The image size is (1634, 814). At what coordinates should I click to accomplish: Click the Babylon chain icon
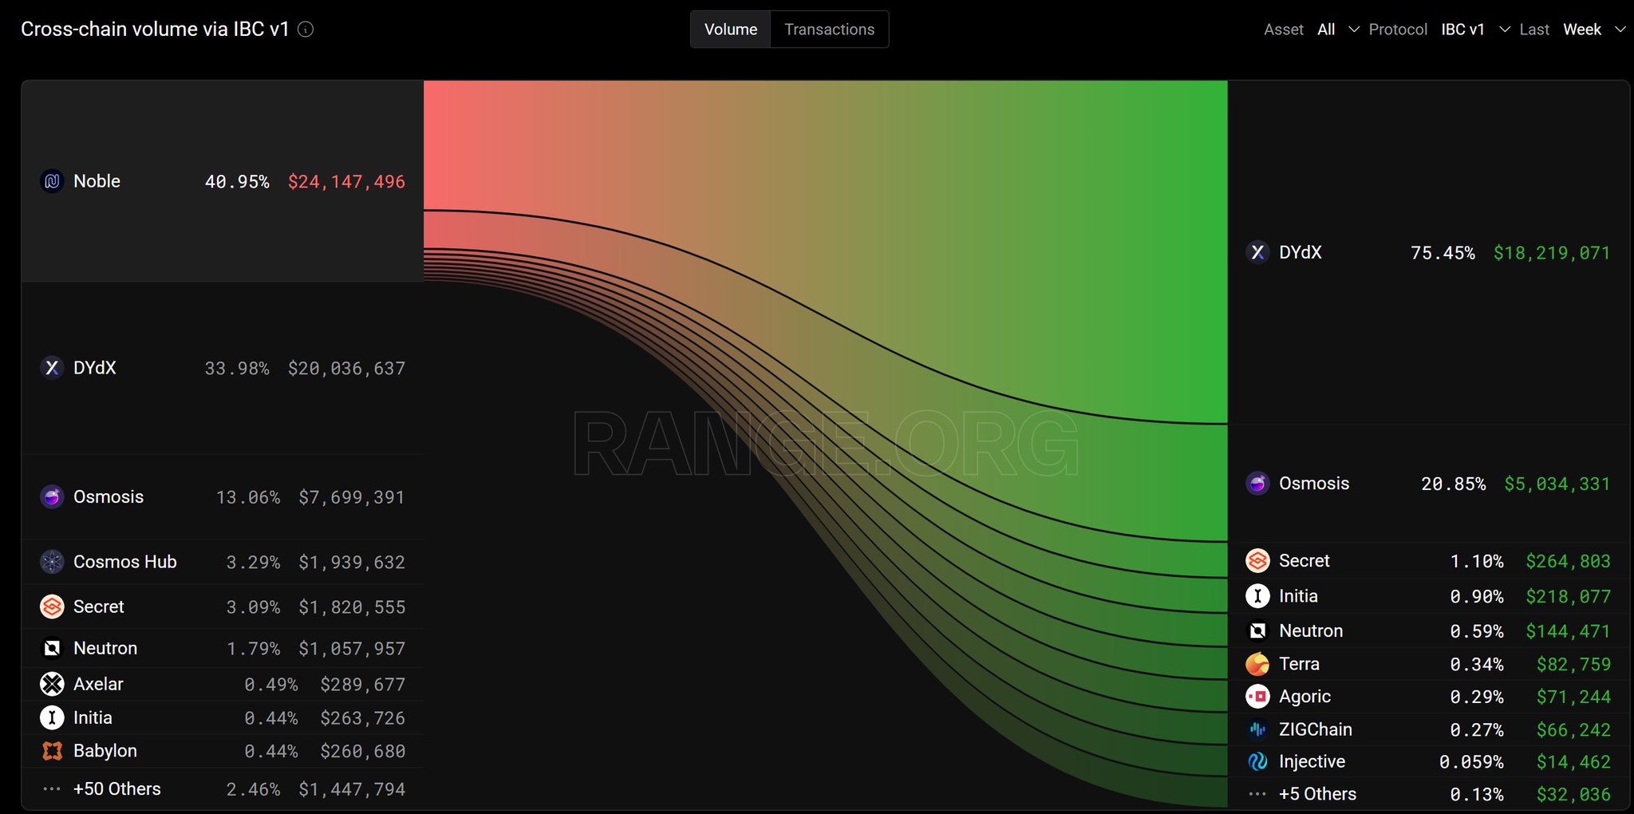tap(52, 751)
